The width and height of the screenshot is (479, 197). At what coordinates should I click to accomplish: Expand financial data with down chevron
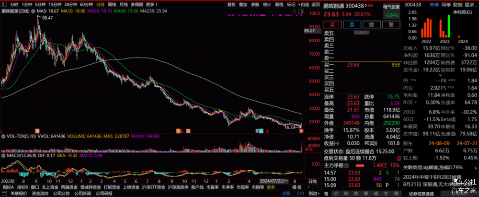[x=440, y=75]
